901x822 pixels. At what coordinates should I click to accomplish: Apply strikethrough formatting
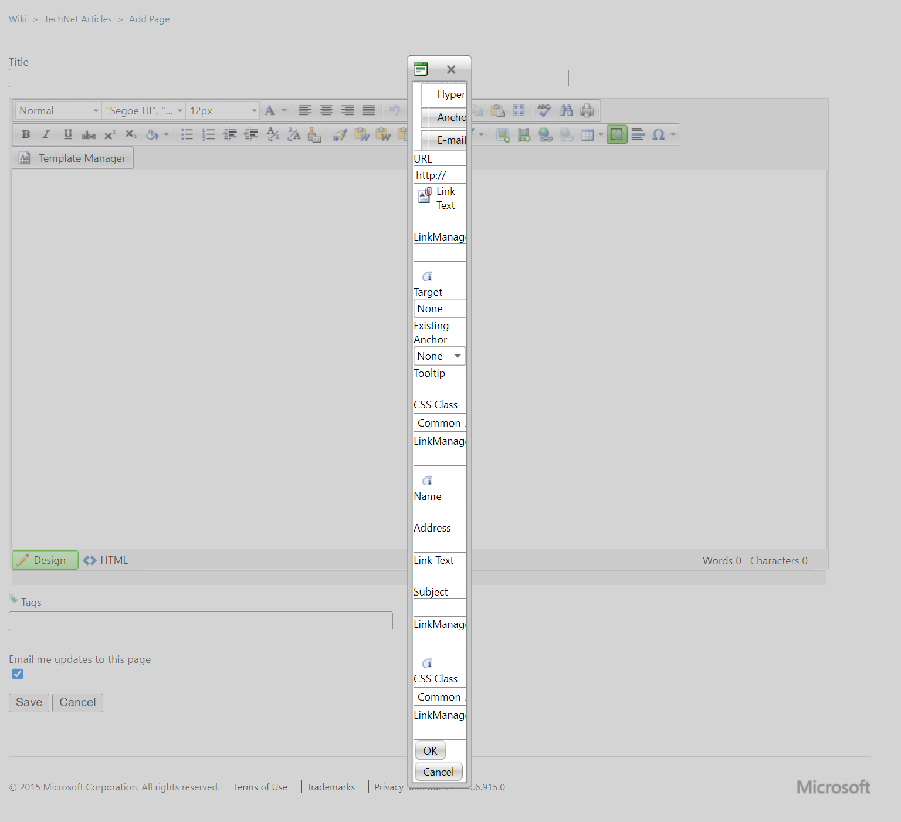pos(89,134)
